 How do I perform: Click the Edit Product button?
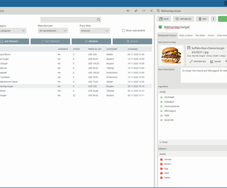[50, 41]
